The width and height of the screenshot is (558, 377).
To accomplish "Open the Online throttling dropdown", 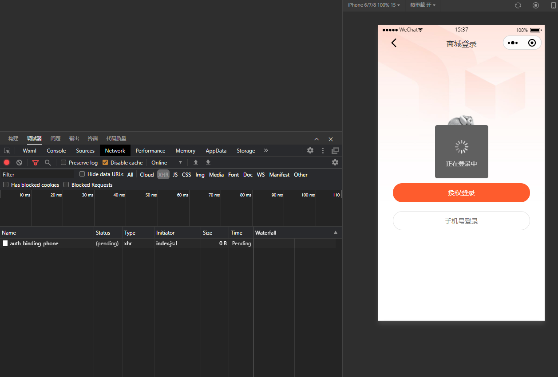I will 166,162.
